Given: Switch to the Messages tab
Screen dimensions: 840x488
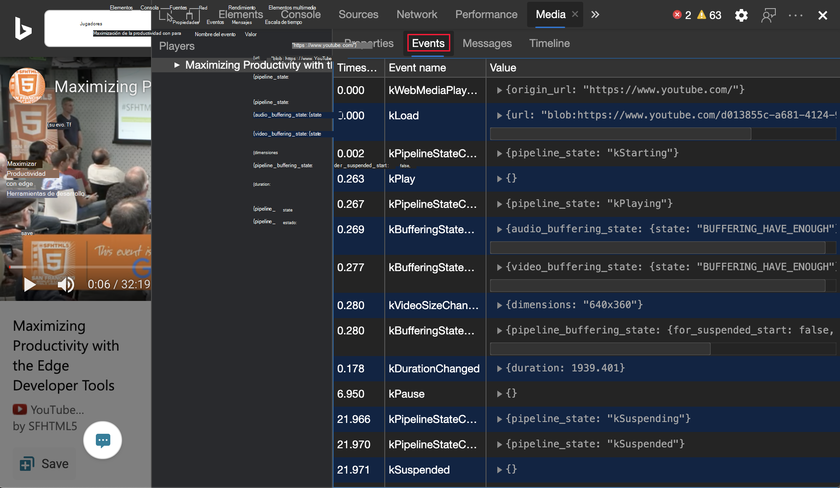Looking at the screenshot, I should [x=487, y=43].
